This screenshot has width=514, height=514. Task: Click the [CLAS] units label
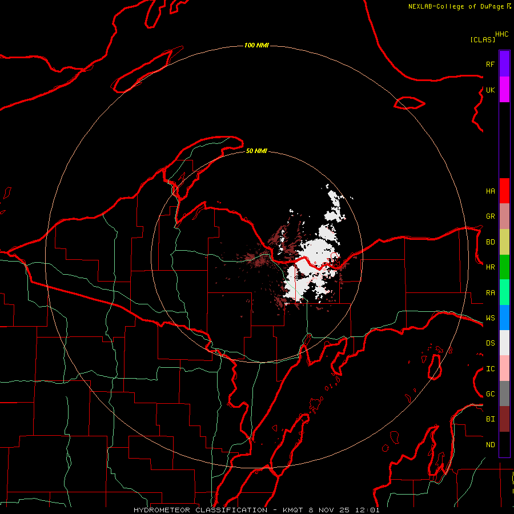(x=483, y=39)
